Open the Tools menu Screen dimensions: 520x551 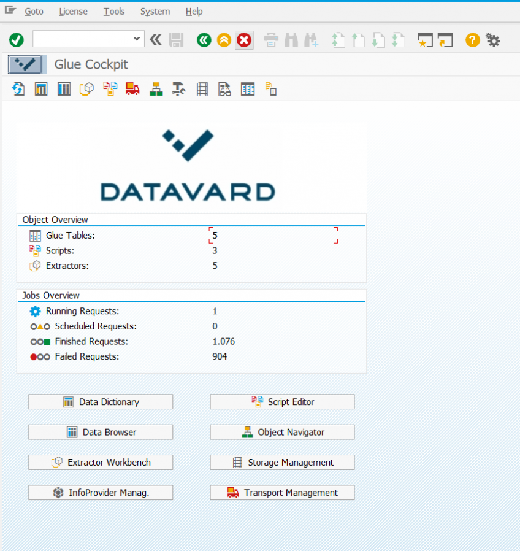tap(114, 12)
